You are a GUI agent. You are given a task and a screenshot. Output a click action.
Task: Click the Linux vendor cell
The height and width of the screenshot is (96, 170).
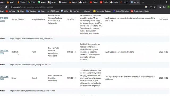14,78
